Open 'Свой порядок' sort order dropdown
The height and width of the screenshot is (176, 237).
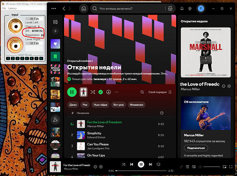tap(160, 92)
